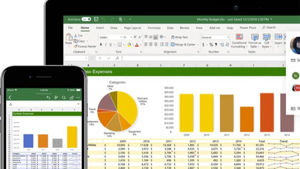
Task: Click the Touch/Mouse mode icon
Action: tap(120, 19)
